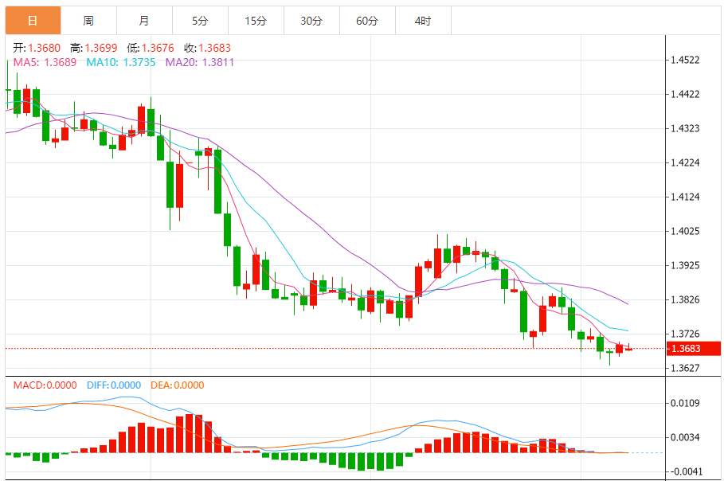Image resolution: width=724 pixels, height=481 pixels.
Task: Click the MA10: 1.3735 indicator label
Action: point(121,62)
